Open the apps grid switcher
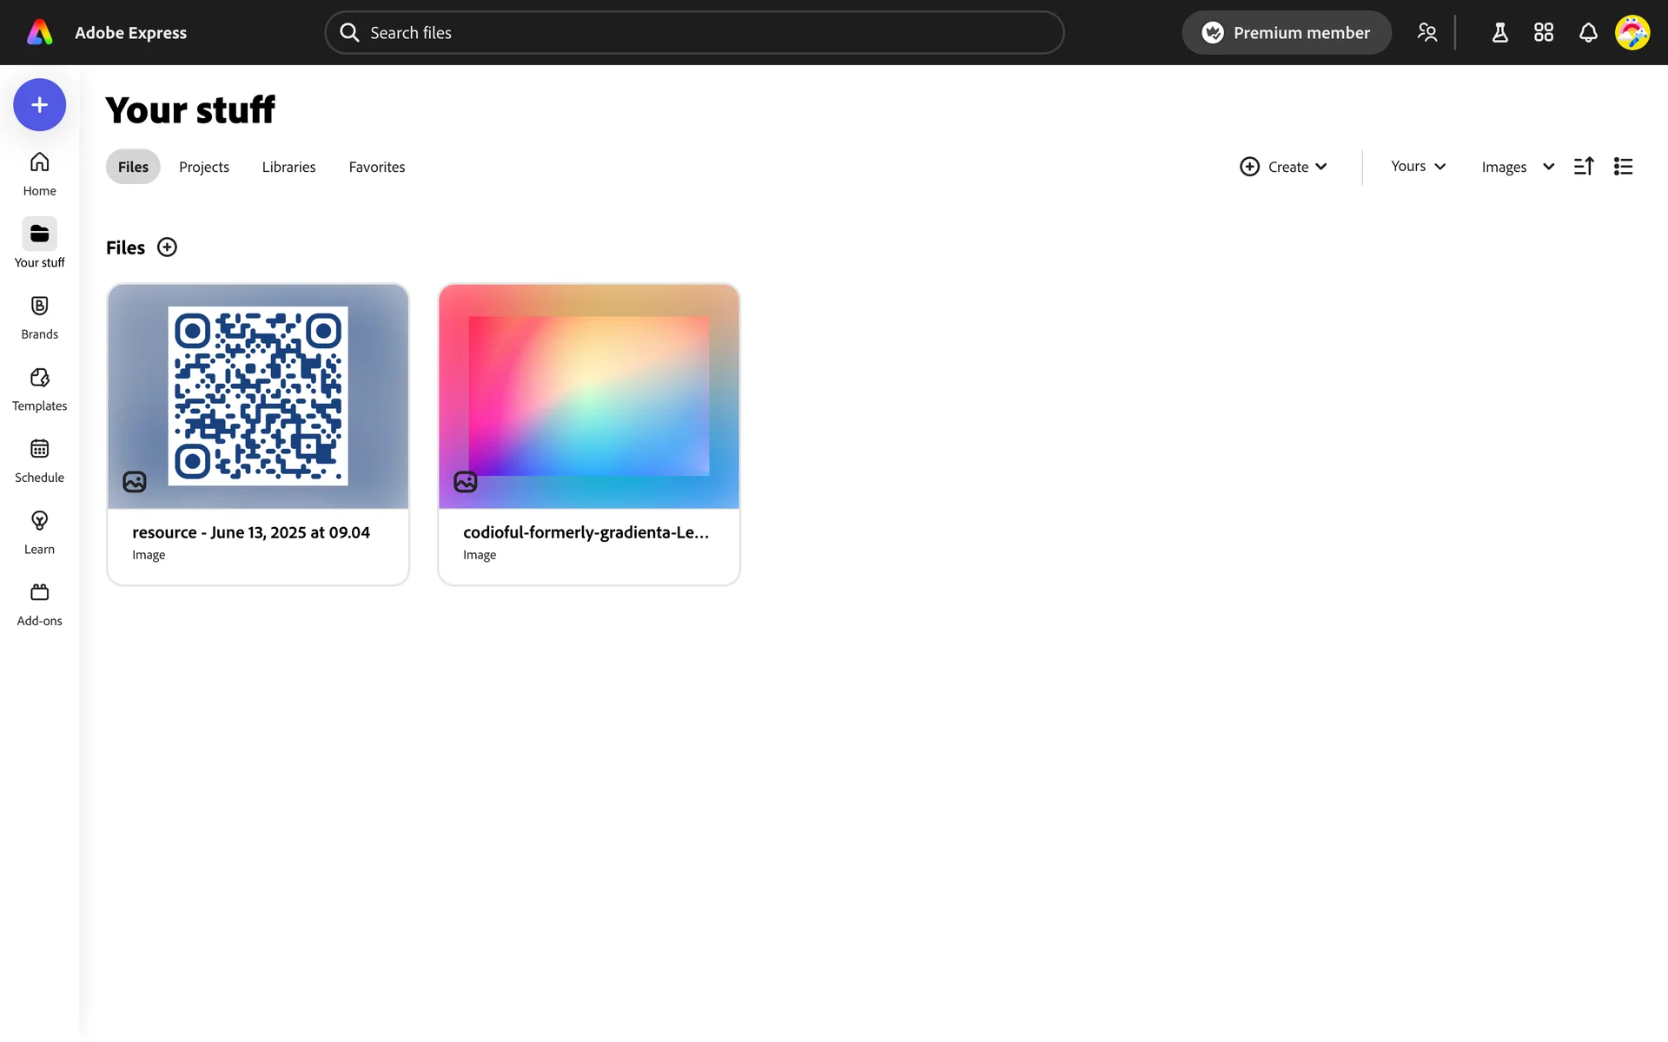This screenshot has width=1668, height=1042. coord(1544,33)
